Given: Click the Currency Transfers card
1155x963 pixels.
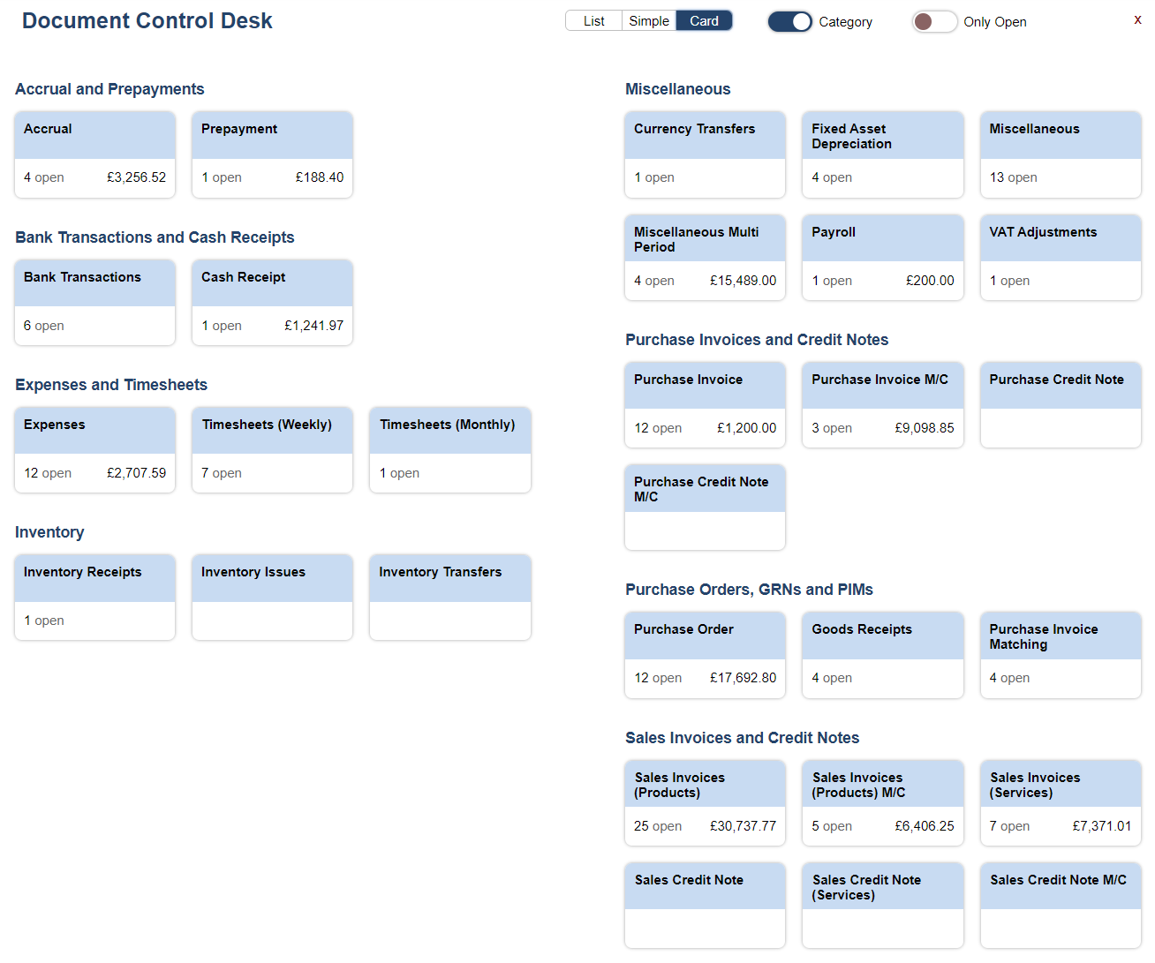Looking at the screenshot, I should (705, 154).
